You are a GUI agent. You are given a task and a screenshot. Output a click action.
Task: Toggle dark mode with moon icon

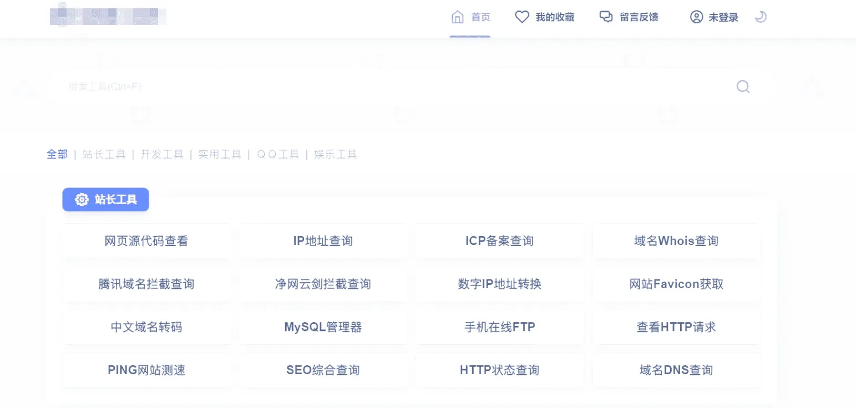pos(761,17)
